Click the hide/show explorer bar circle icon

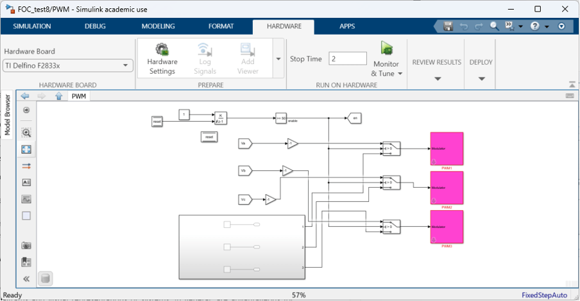tap(26, 110)
